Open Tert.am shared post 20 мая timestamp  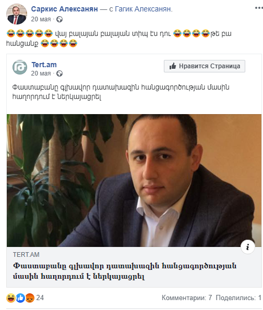click(x=41, y=73)
